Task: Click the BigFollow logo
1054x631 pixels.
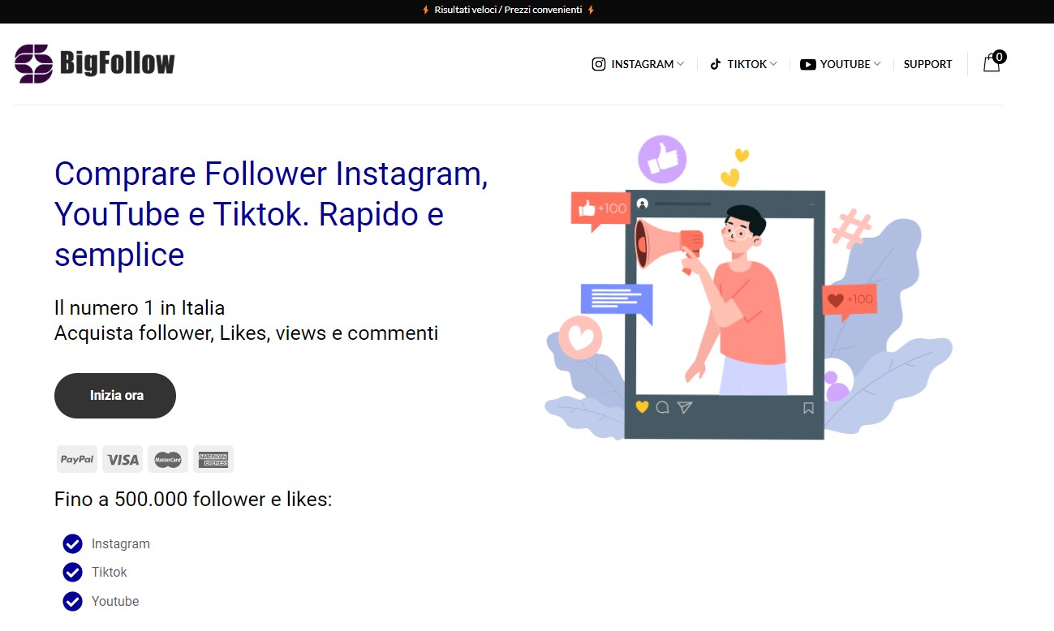Action: 94,63
